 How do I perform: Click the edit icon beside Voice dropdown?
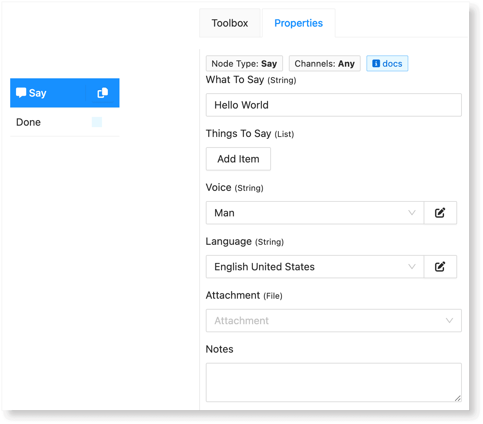[440, 213]
